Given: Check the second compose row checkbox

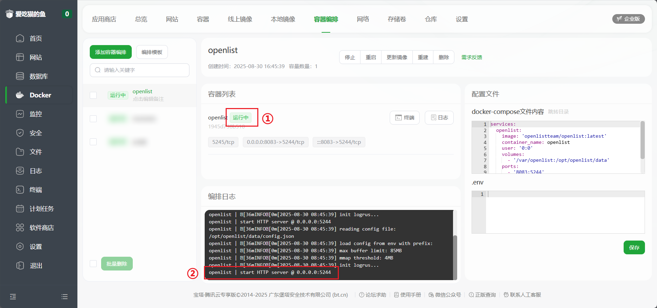Looking at the screenshot, I should coord(93,119).
